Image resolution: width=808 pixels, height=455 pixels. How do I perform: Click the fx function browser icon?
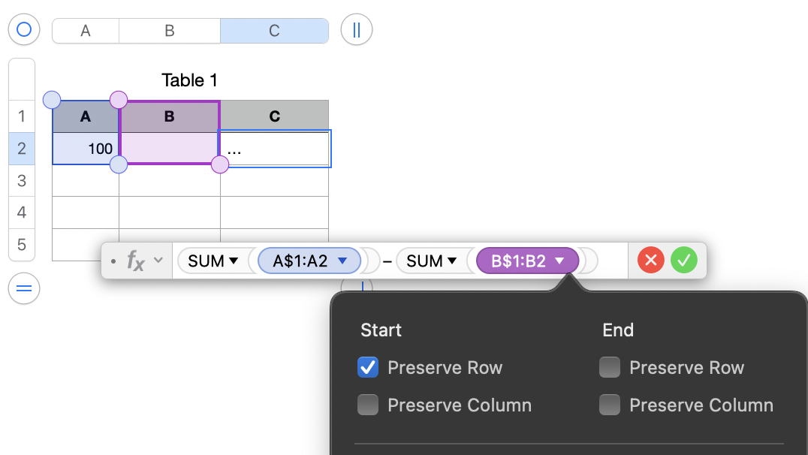[x=135, y=261]
